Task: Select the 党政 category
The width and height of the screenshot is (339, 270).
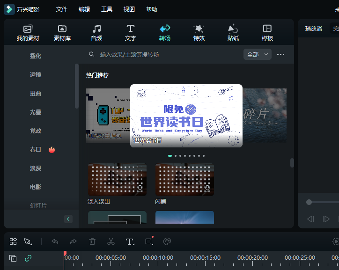Action: pos(36,131)
